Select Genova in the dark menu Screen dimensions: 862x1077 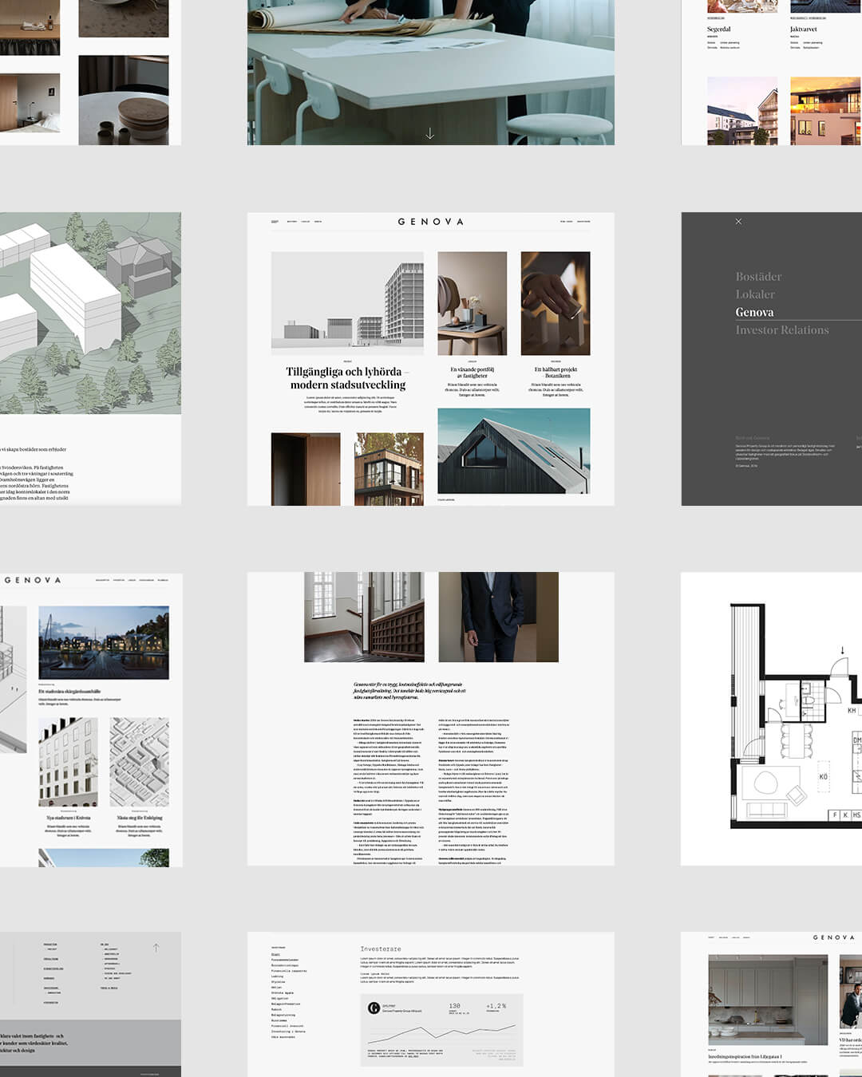(754, 312)
